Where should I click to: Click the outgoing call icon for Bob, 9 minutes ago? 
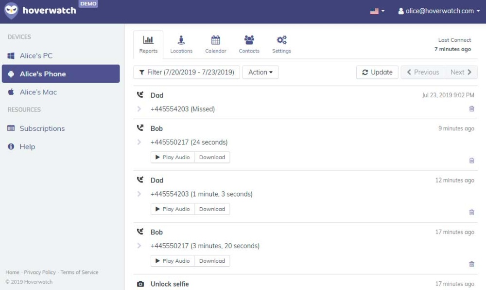[140, 128]
